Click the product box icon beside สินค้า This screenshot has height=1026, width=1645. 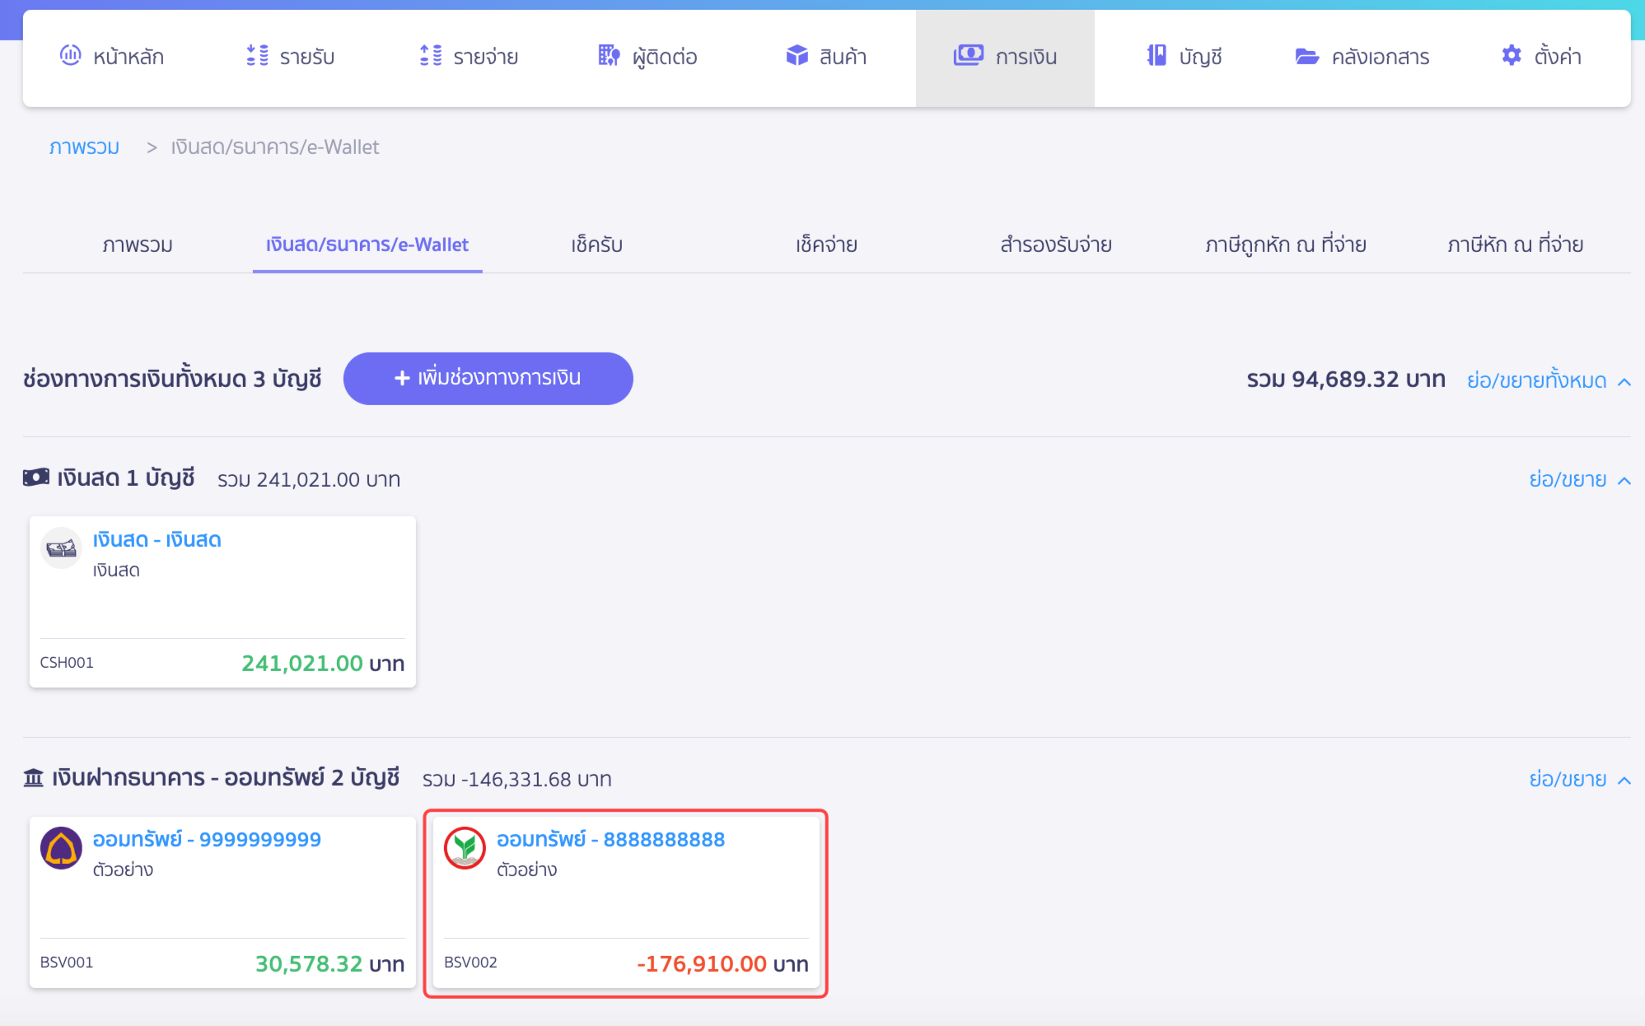pyautogui.click(x=797, y=56)
